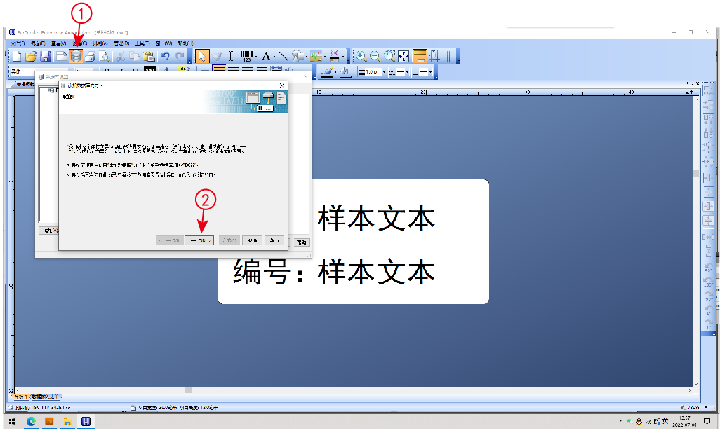Toggle left text alignment button
Screen dimensions: 720x433
(x=218, y=71)
